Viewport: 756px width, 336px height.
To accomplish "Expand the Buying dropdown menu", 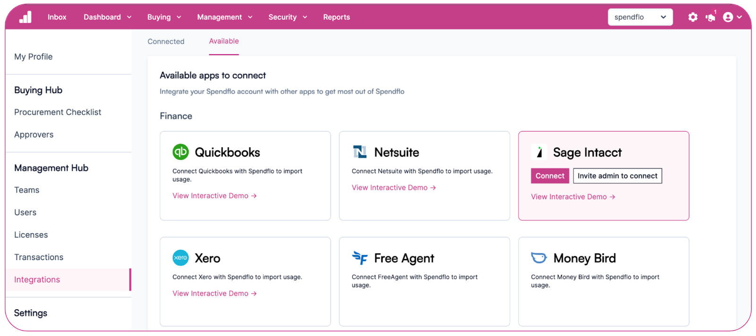I will click(164, 17).
